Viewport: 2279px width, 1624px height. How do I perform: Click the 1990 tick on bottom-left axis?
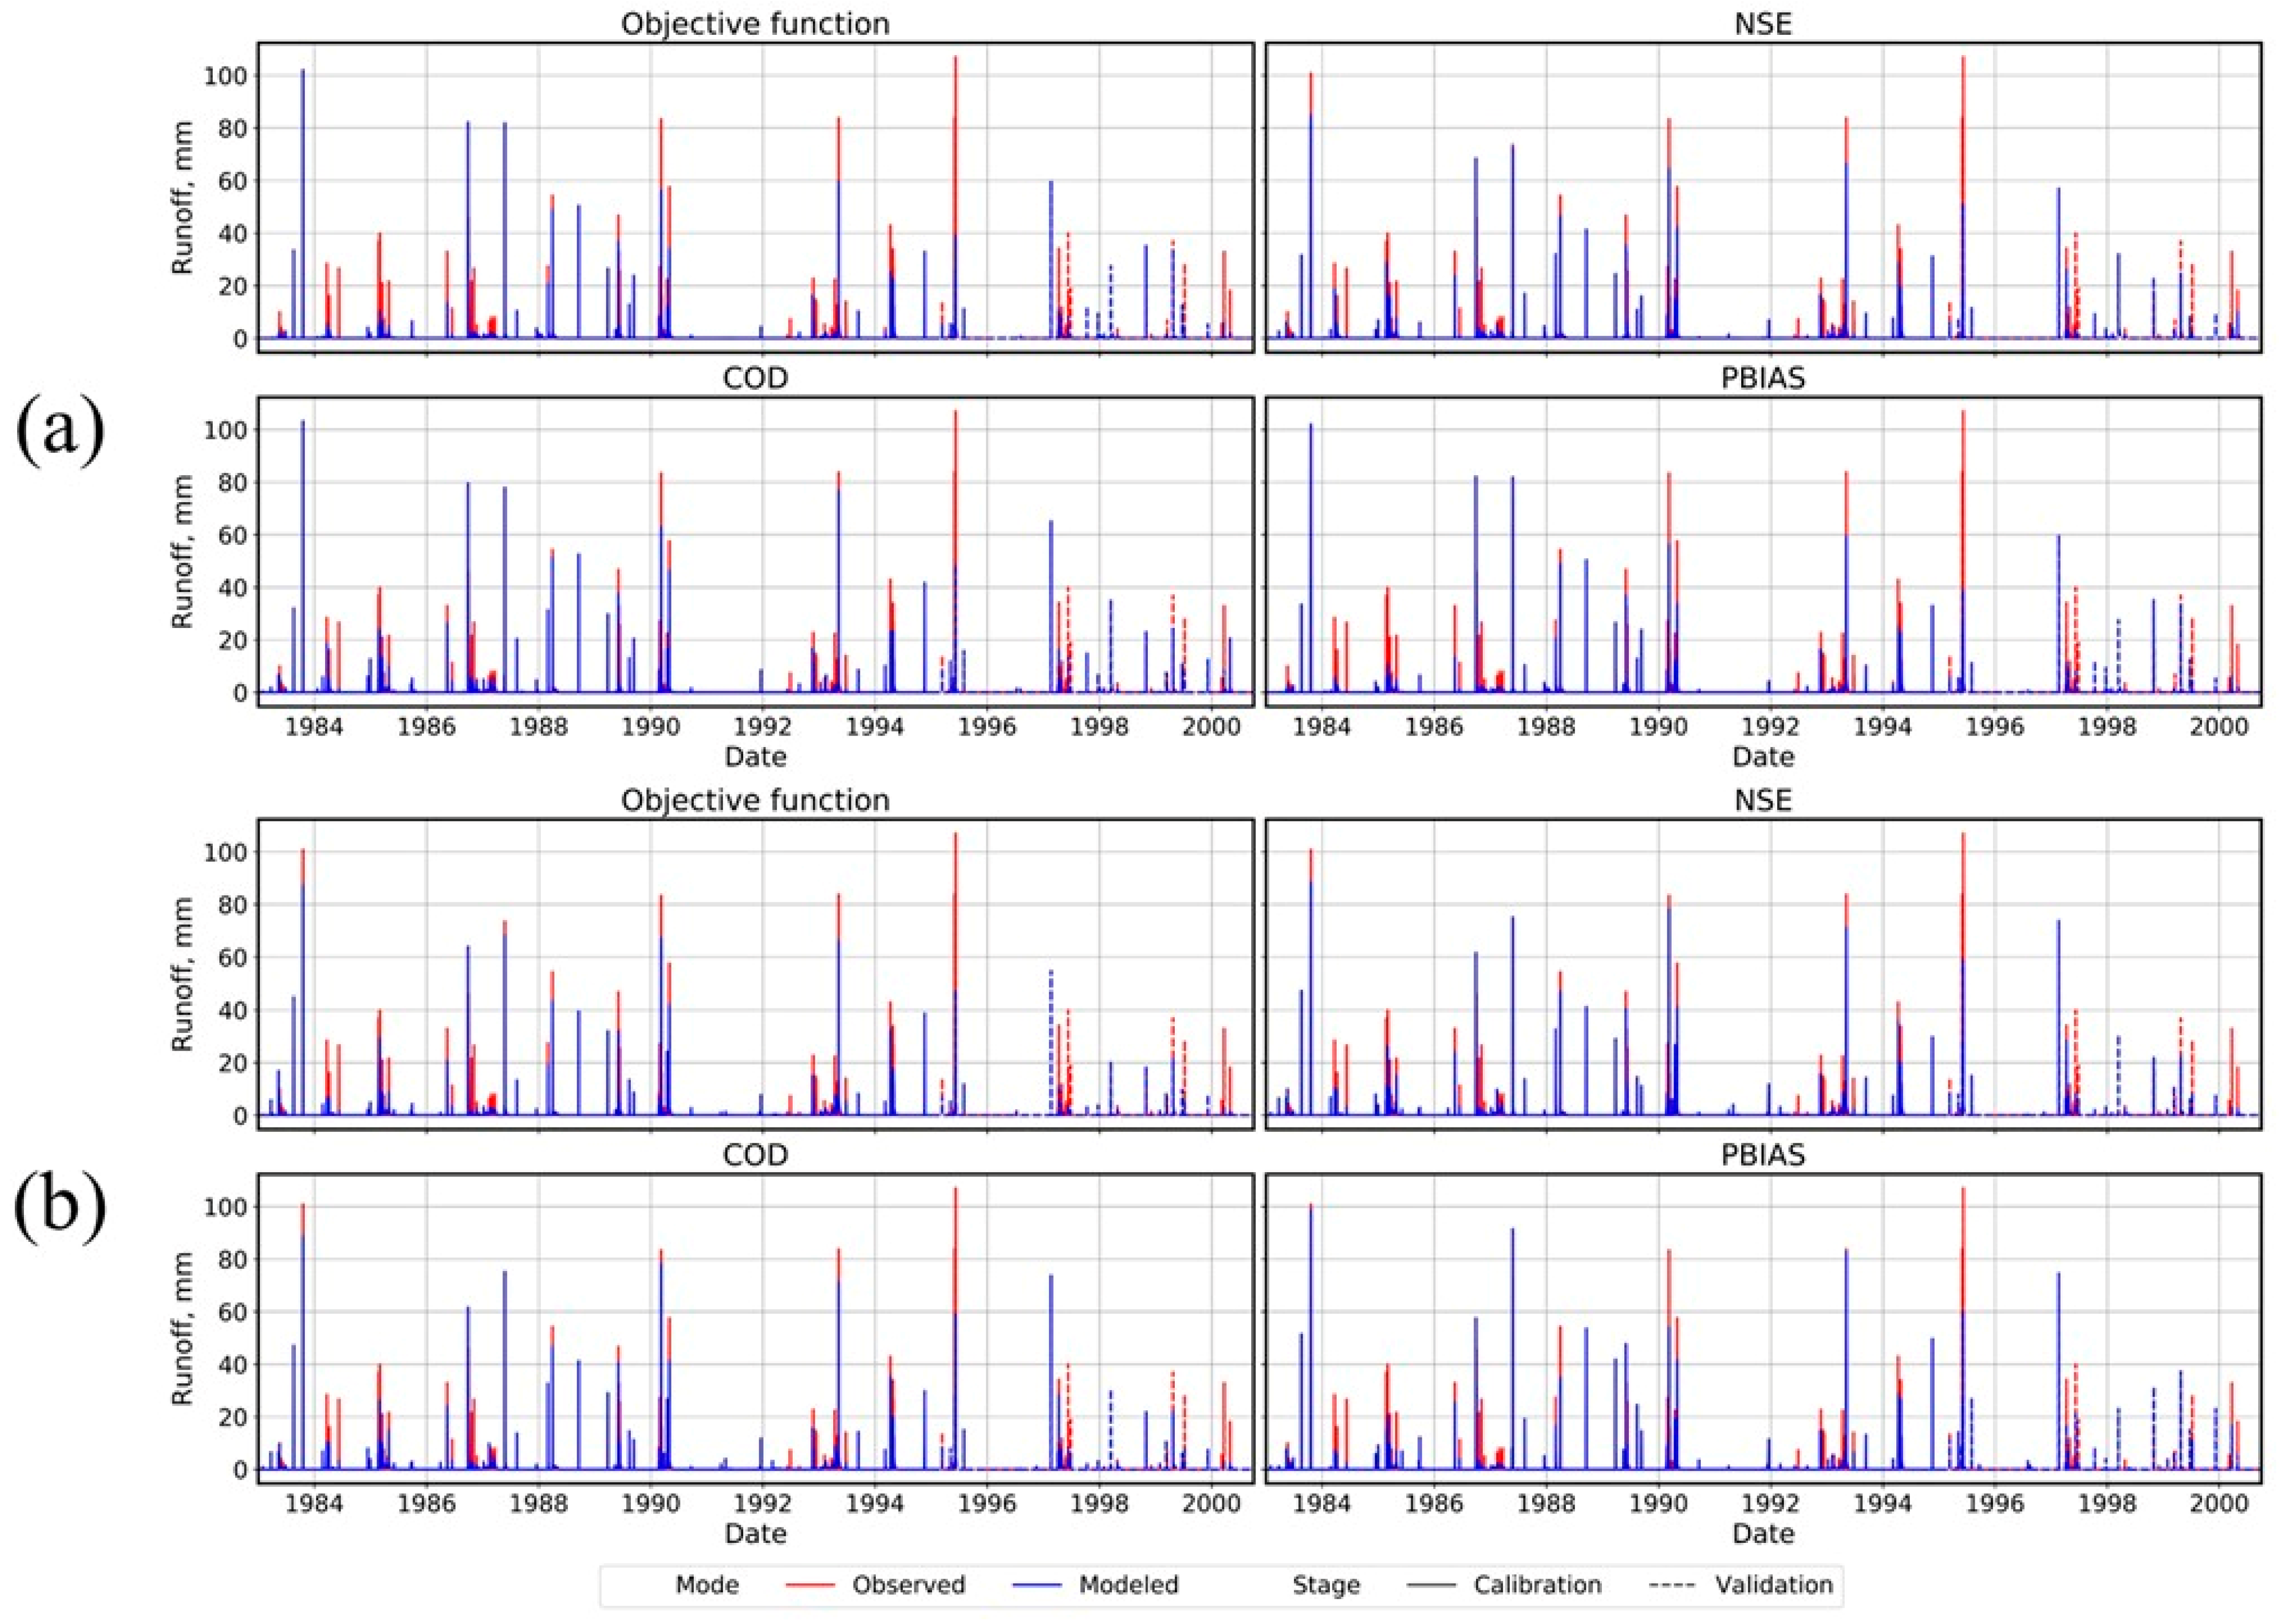point(651,1503)
